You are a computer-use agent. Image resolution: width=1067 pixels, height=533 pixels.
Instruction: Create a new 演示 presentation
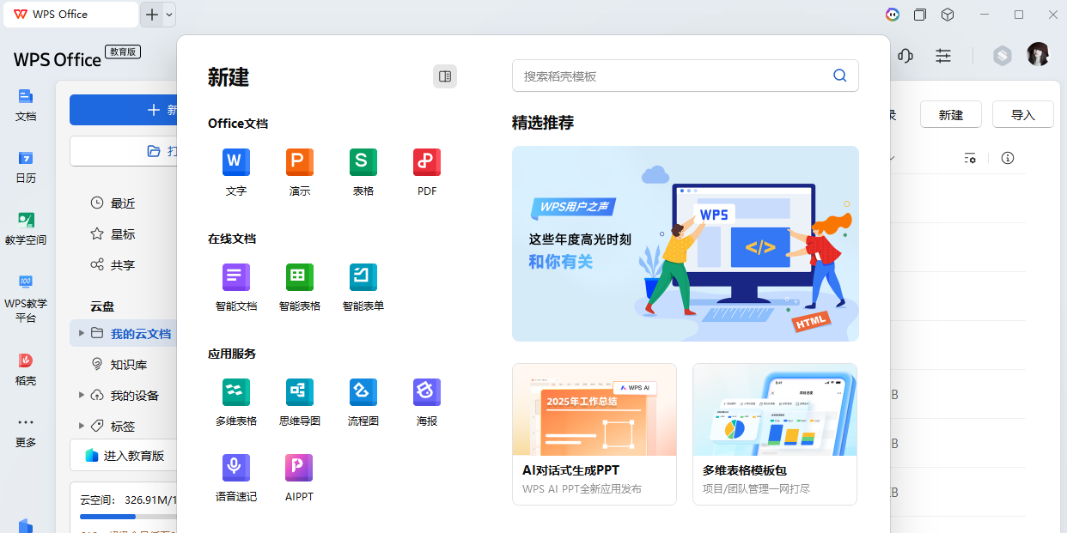tap(300, 172)
